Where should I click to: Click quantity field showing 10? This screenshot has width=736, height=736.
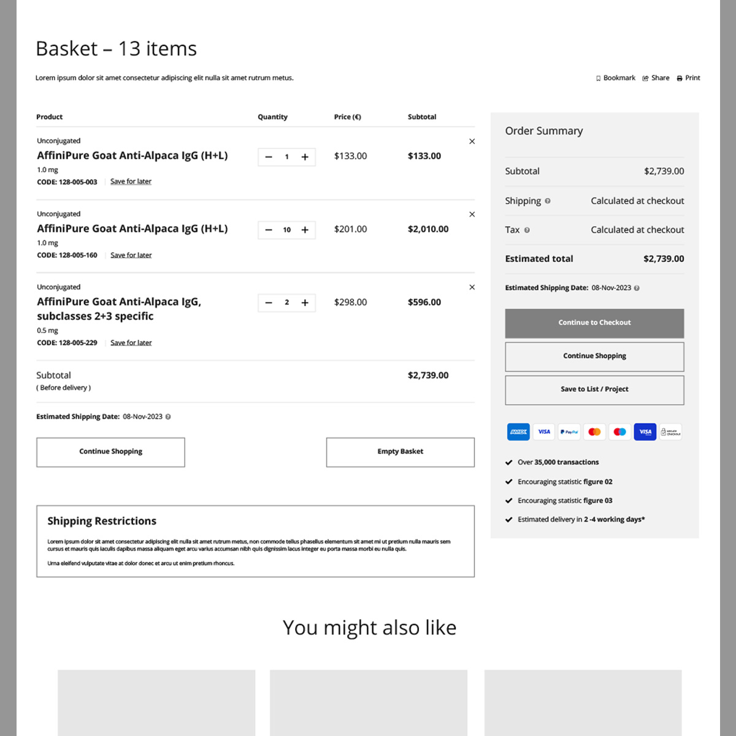tap(286, 230)
